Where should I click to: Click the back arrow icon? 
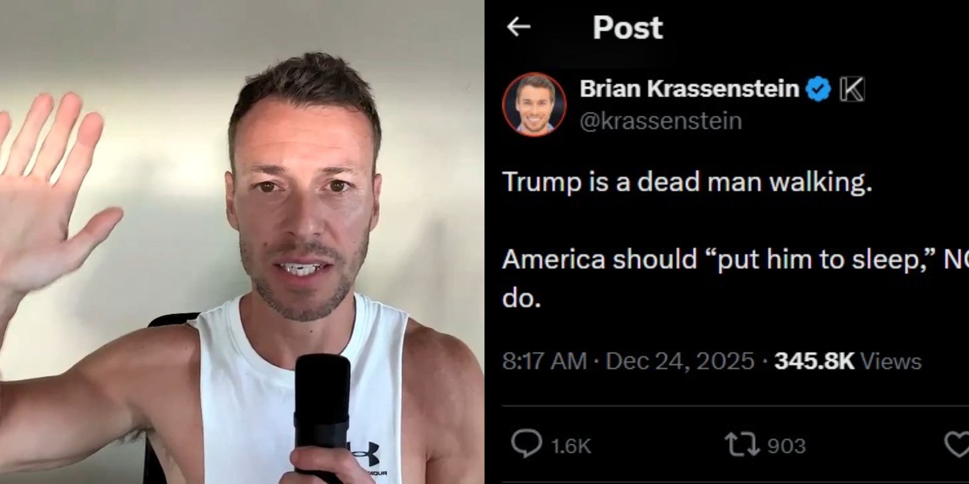[x=518, y=27]
